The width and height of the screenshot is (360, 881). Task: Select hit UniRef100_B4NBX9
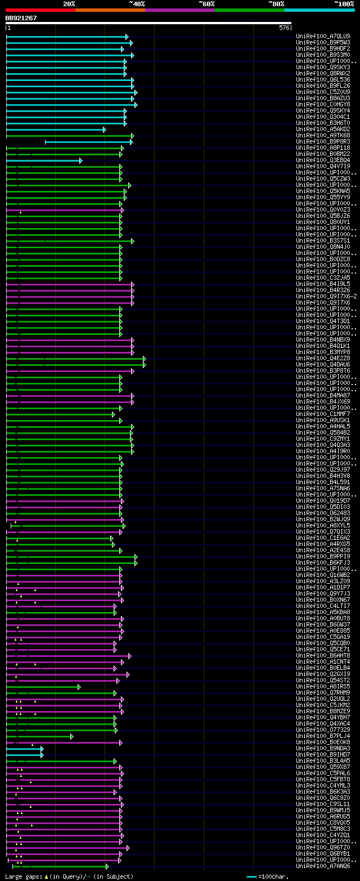pos(323,339)
